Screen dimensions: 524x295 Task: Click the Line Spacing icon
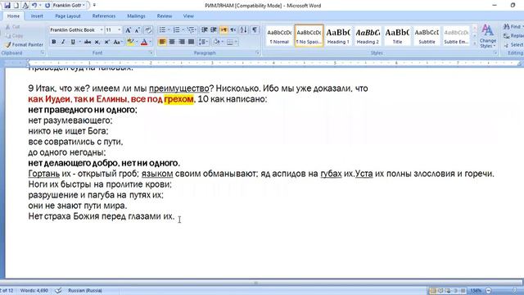(202, 42)
